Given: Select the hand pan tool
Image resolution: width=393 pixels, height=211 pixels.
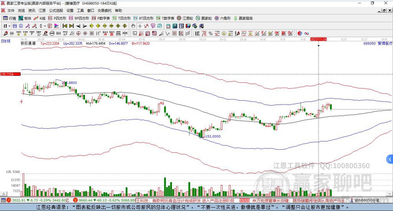Looking at the screenshot, I should click(133, 26).
